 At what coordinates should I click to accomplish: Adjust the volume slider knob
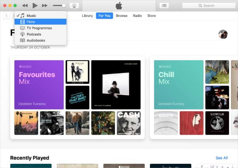pos(64,6)
